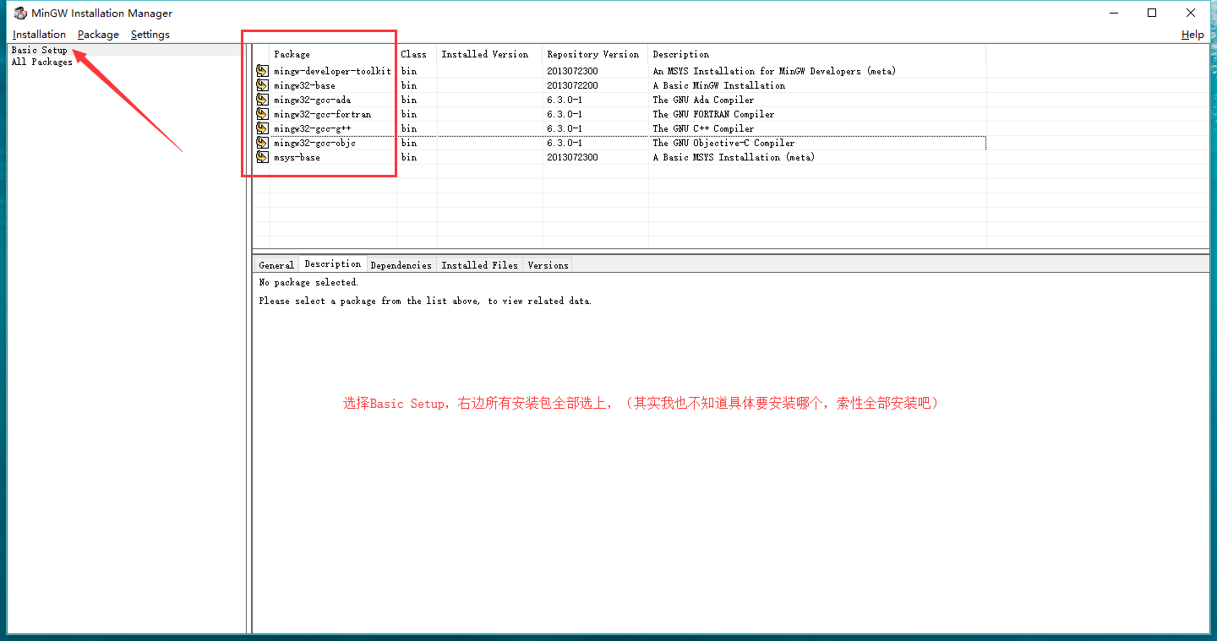Viewport: 1217px width, 641px height.
Task: Toggle the mingw32-gcc-fortran package checkbox
Action: pos(263,114)
